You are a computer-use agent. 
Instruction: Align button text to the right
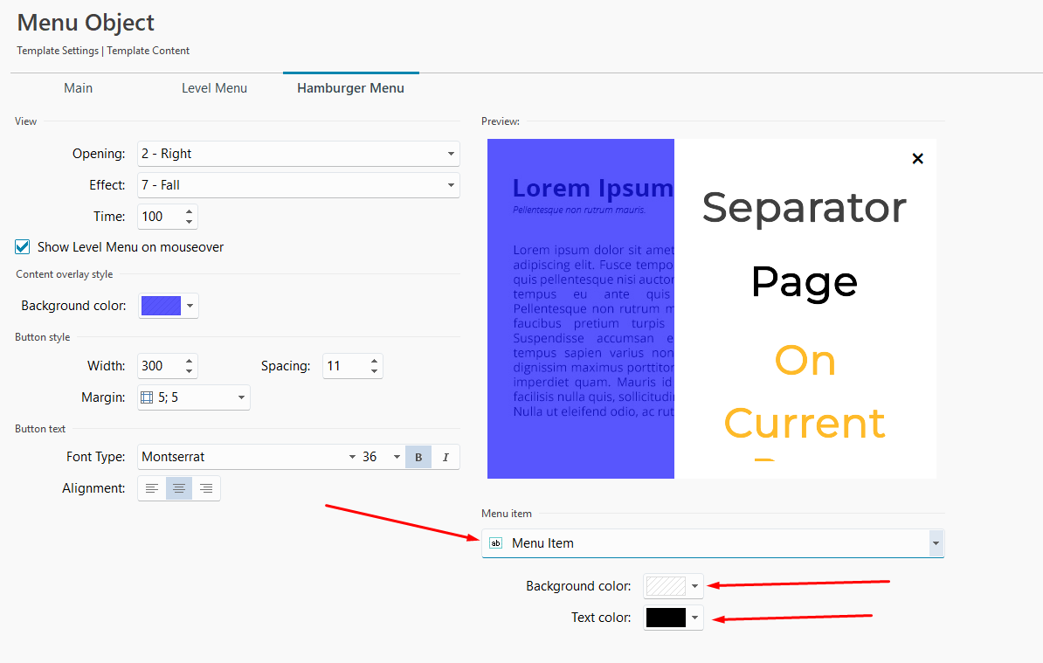coord(206,488)
